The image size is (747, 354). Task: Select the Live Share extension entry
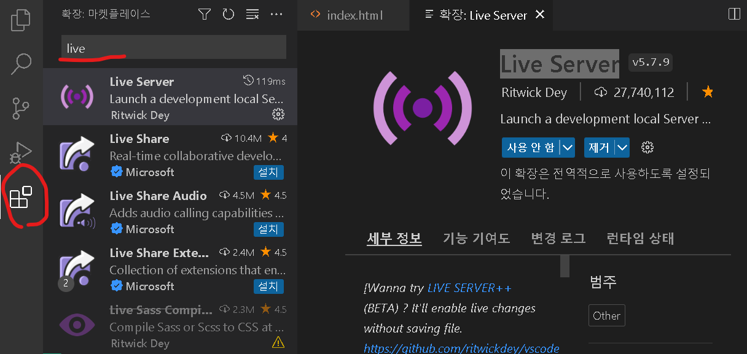coord(170,154)
